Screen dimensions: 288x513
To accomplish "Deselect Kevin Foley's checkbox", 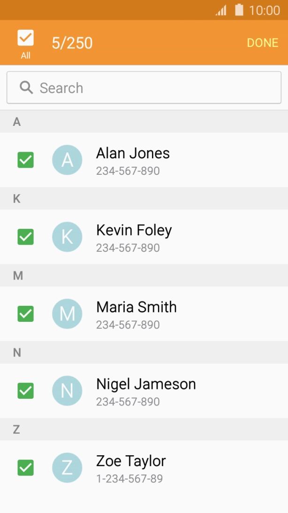I will tap(25, 237).
